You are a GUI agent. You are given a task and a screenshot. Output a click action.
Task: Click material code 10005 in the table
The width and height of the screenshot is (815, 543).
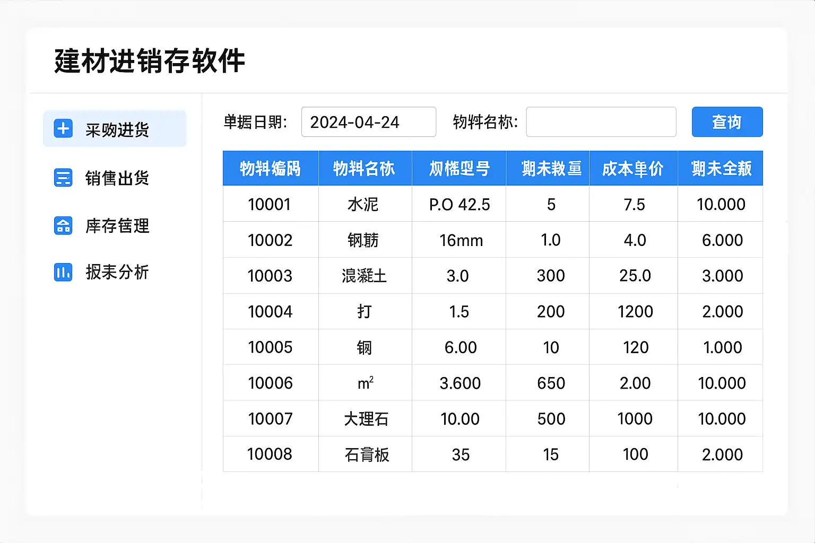[x=270, y=347]
